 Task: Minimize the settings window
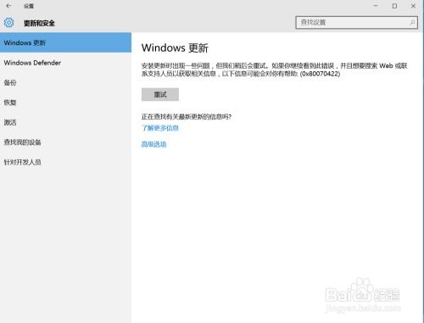click(x=376, y=6)
